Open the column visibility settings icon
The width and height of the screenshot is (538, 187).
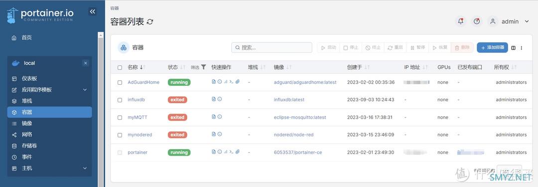[514, 48]
